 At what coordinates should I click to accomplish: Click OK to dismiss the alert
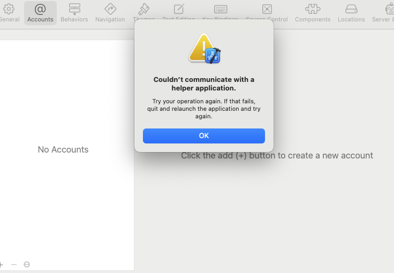tap(204, 136)
